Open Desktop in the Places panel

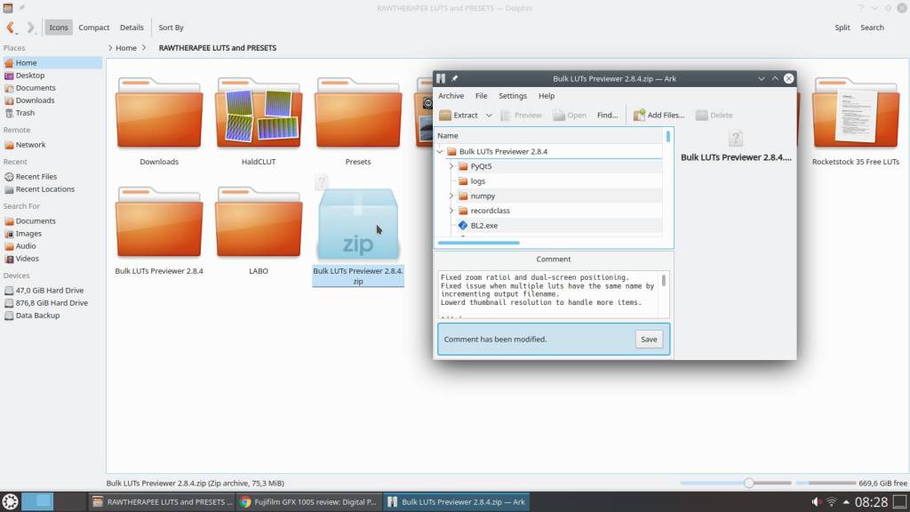click(x=52, y=76)
